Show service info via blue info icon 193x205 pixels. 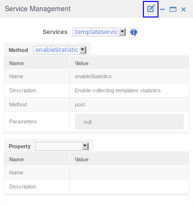134,33
